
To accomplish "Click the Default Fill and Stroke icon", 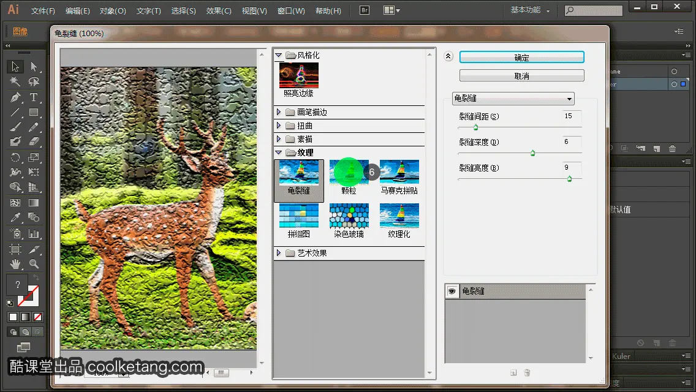I will click(10, 303).
